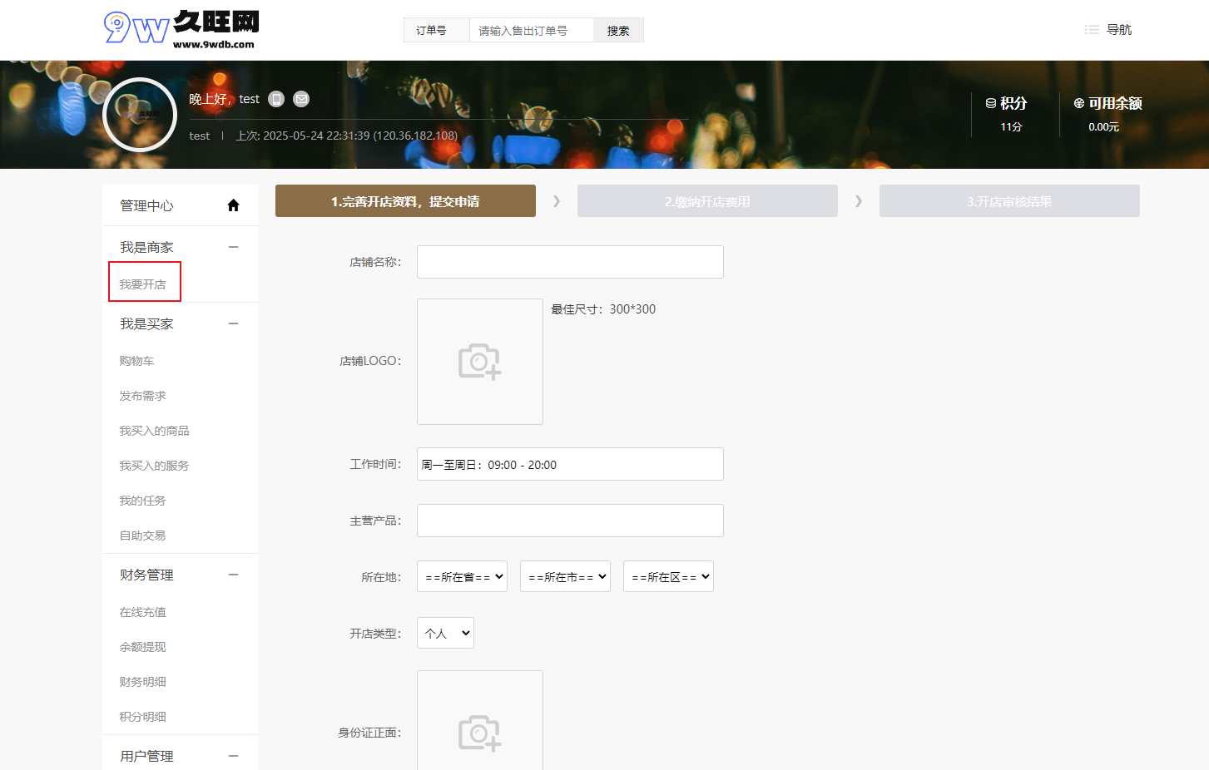This screenshot has width=1209, height=770.
Task: Collapse the 财务管理 section
Action: (x=233, y=575)
